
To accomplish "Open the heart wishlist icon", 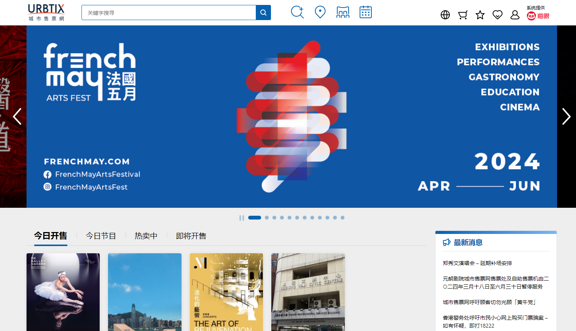I will [498, 15].
